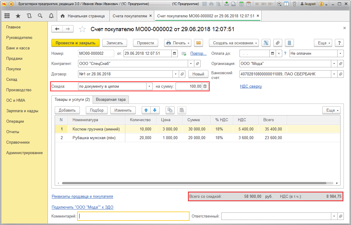
Task: Open the global search magnifier icon
Action: pyautogui.click(x=40, y=16)
